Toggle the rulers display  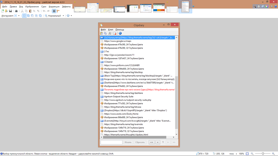pos(58,11)
